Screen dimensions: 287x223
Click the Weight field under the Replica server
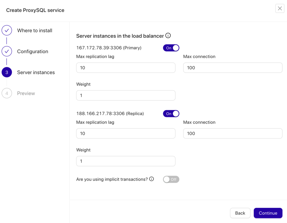click(x=126, y=161)
